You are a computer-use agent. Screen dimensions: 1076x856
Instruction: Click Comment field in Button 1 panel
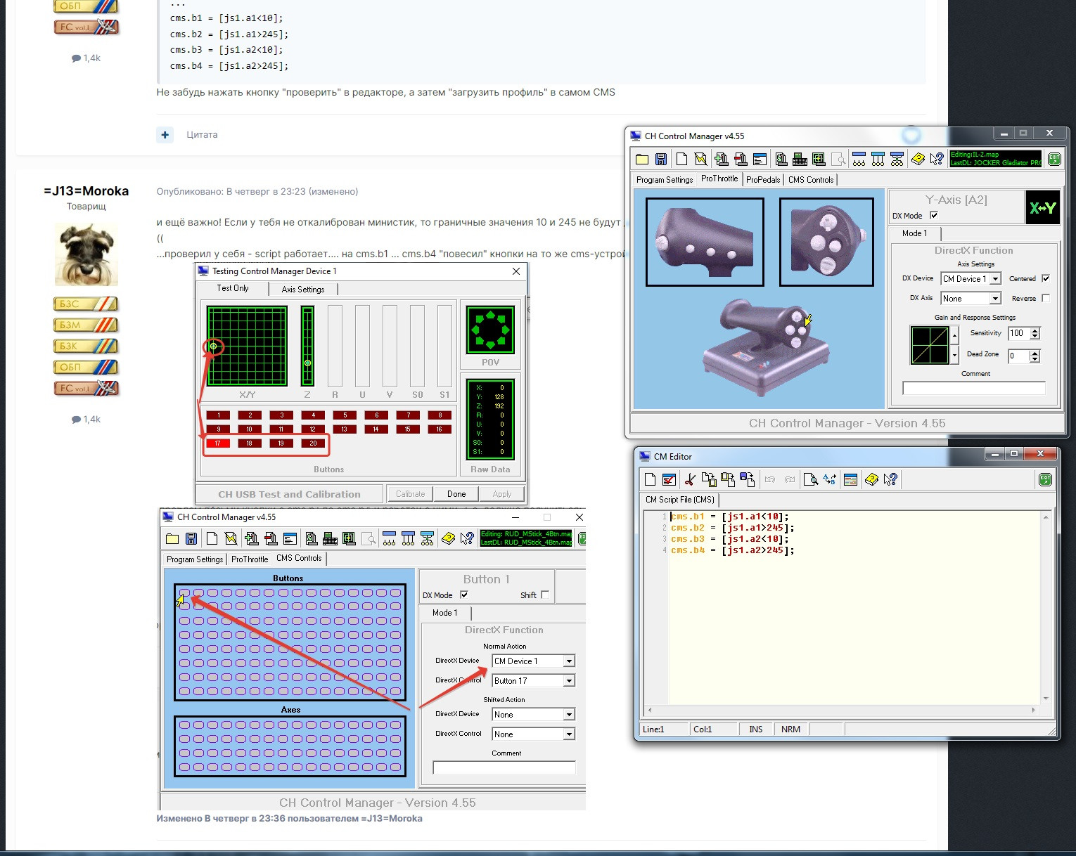[x=504, y=767]
